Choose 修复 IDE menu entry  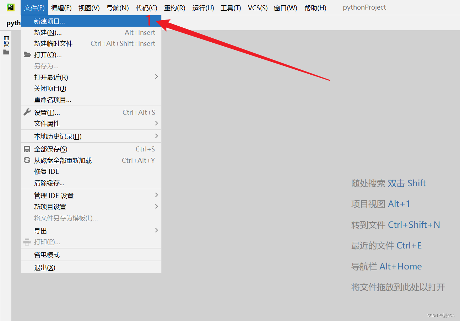pos(91,171)
